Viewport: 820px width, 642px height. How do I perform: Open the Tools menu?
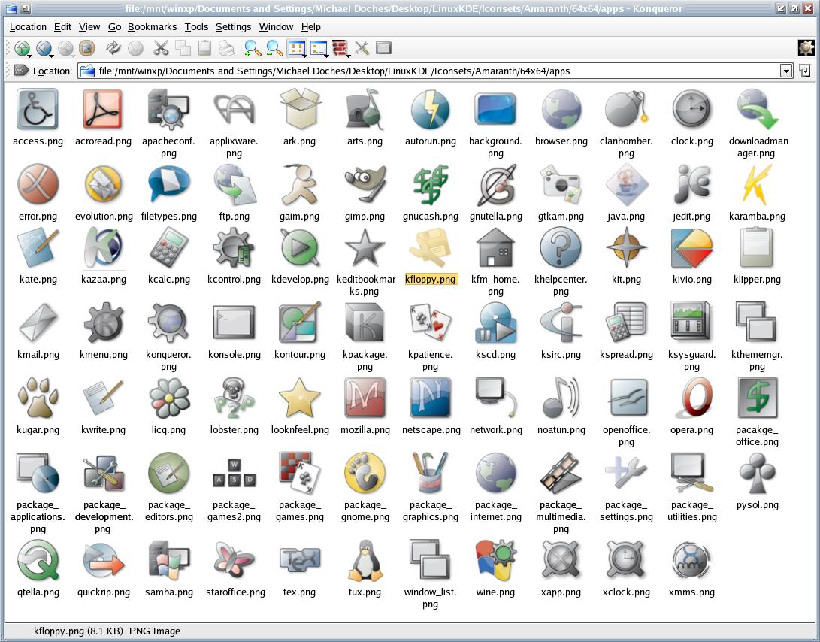point(196,26)
